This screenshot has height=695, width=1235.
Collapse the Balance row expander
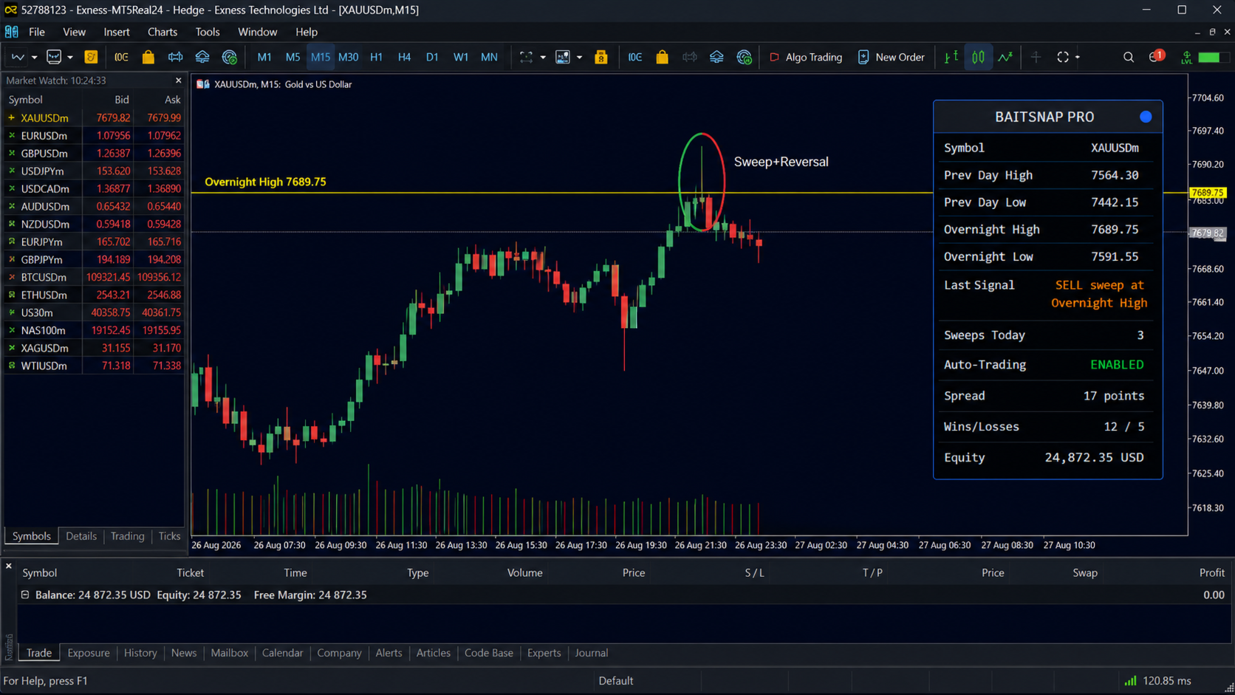[x=25, y=595]
